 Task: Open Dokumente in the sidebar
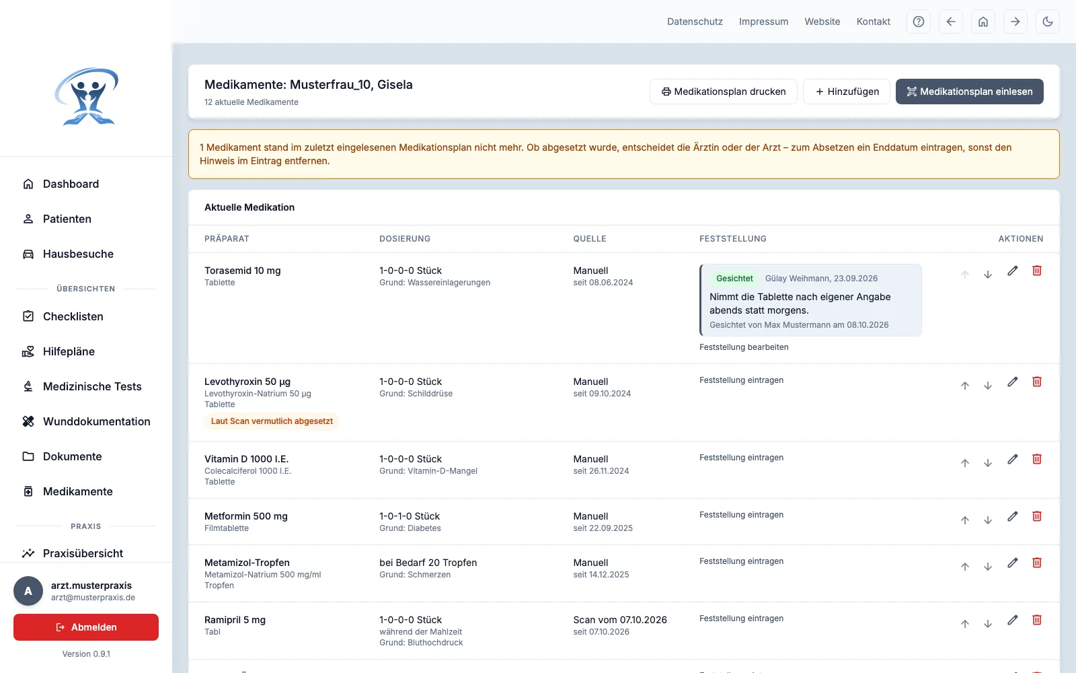[86, 456]
